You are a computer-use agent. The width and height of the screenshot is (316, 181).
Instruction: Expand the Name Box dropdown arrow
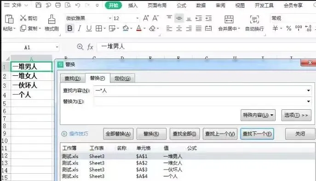[x=57, y=47]
